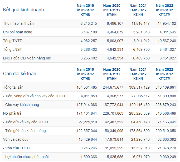Click value 8,496,107 in the 2020 column
Image resolution: width=180 pixels, height=162 pixels.
(115, 23)
